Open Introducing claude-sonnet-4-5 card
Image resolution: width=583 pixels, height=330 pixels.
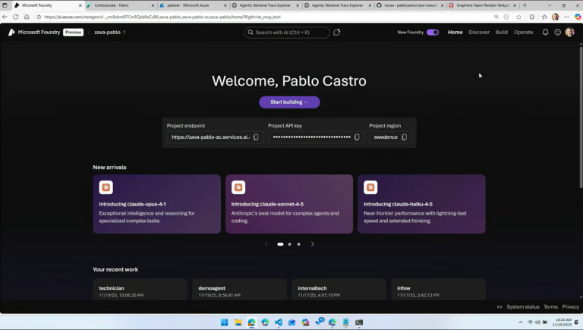289,204
